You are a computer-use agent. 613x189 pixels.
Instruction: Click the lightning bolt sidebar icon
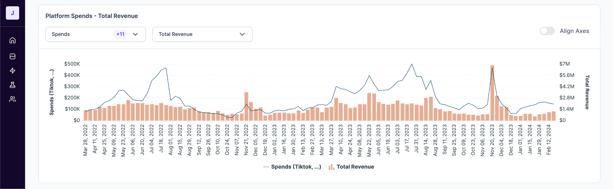13,71
